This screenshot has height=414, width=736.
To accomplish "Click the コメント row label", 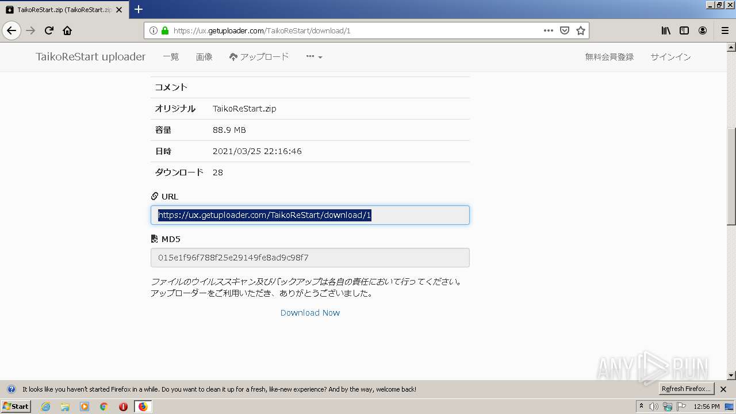I will (x=171, y=87).
